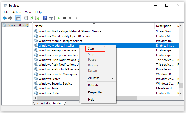The image size is (186, 113).
Task: Click the Stop Service square icon
Action: [x=64, y=18]
